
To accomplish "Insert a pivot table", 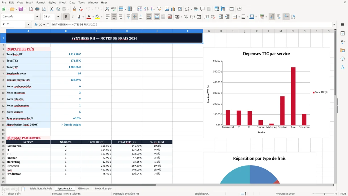I will click(180, 9).
